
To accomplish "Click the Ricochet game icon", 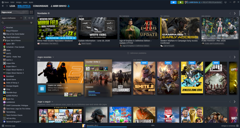I will point(4,28).
